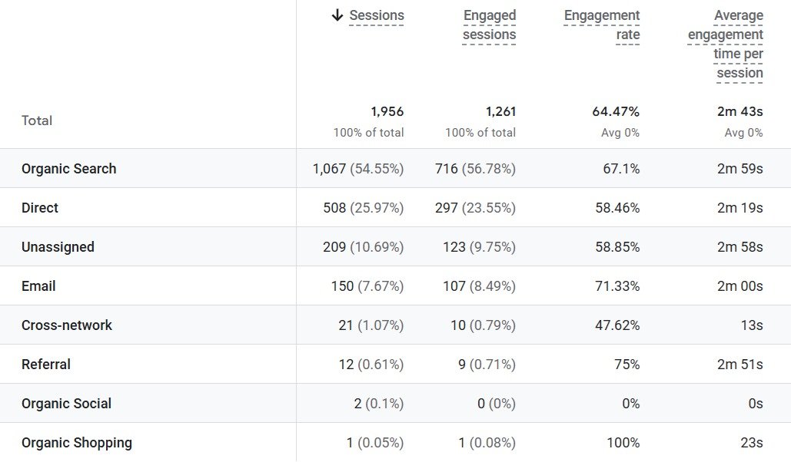
Task: Click the Cross-network channel label
Action: (x=67, y=325)
